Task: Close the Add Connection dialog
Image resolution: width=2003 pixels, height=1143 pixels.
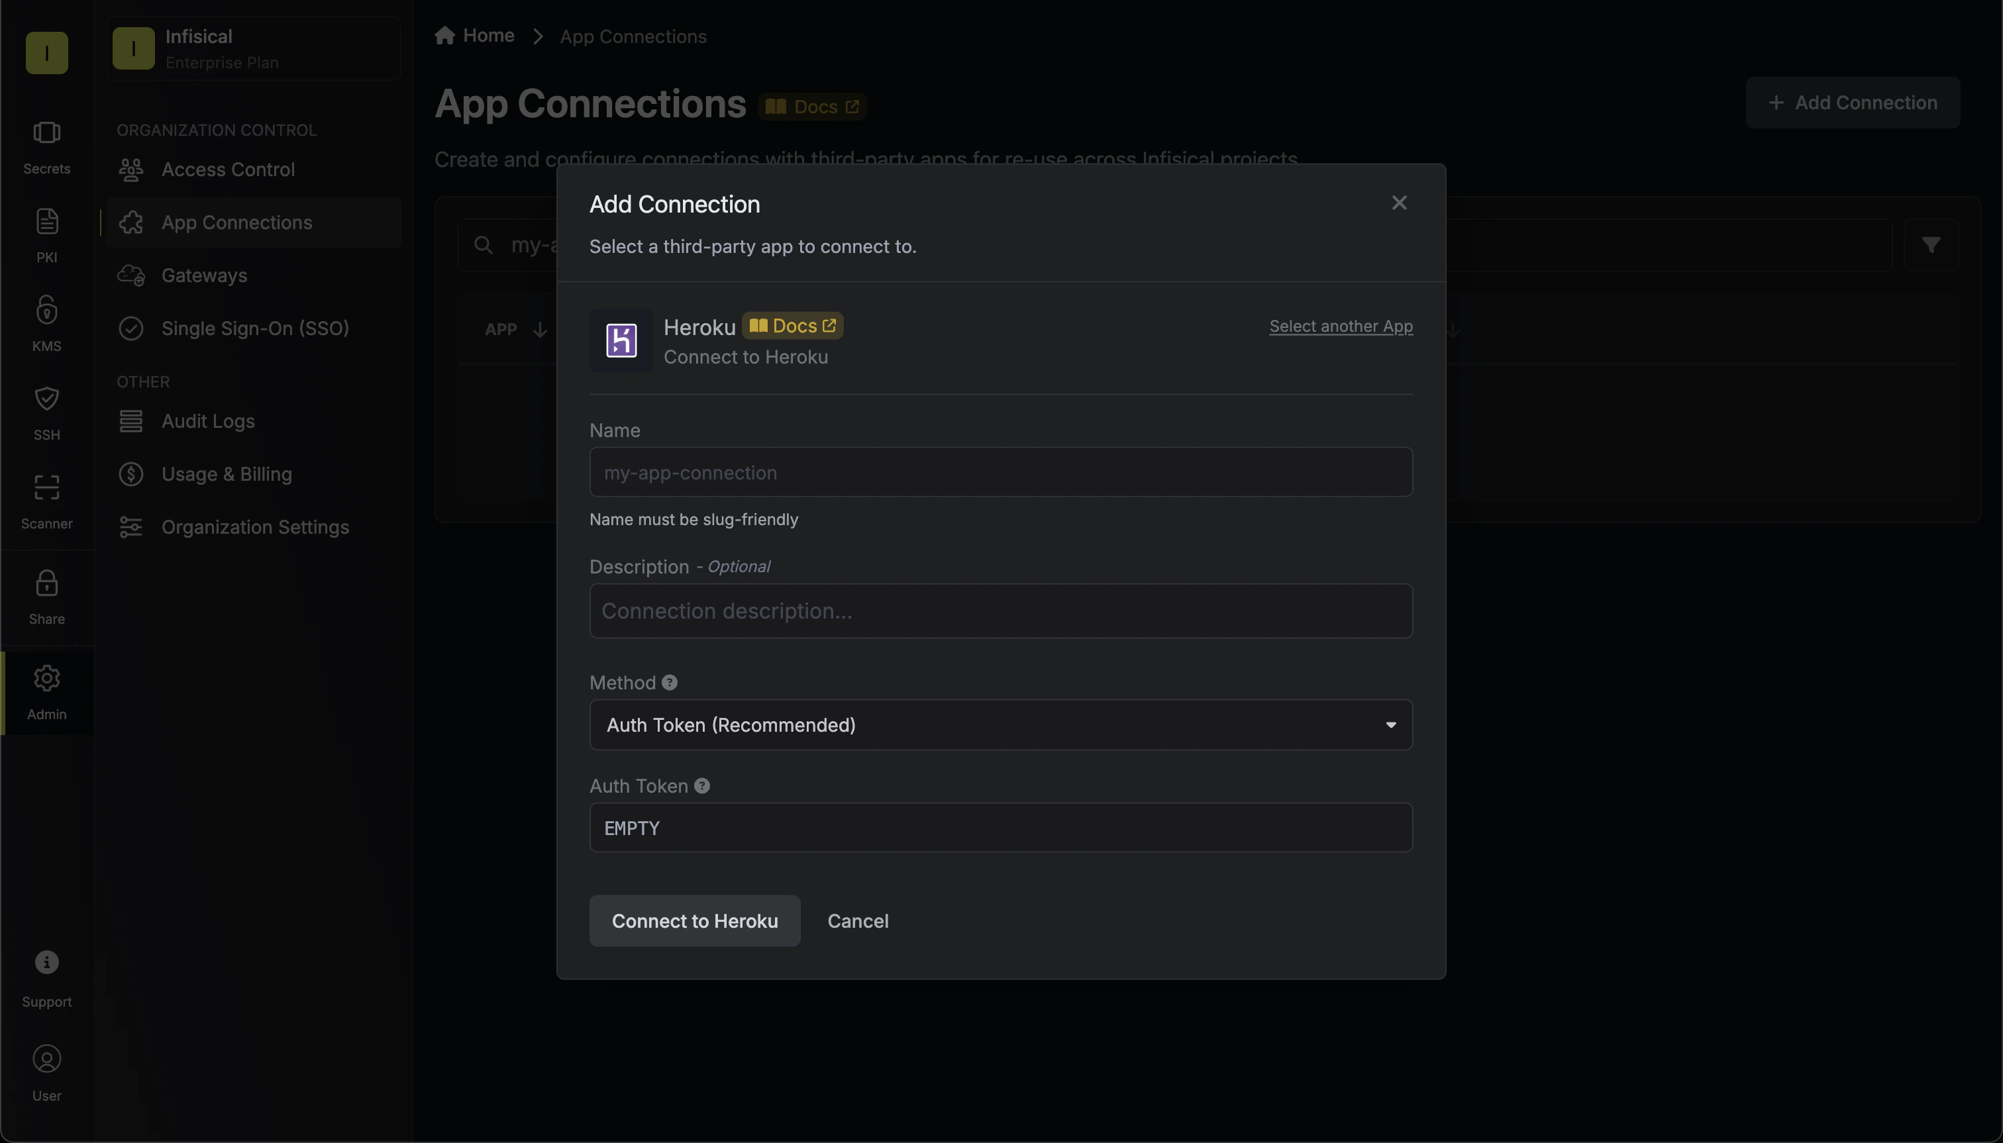Action: point(1398,203)
